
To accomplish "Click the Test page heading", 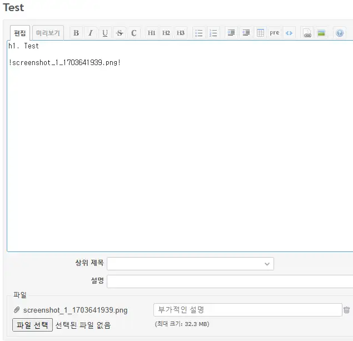I will click(13, 7).
